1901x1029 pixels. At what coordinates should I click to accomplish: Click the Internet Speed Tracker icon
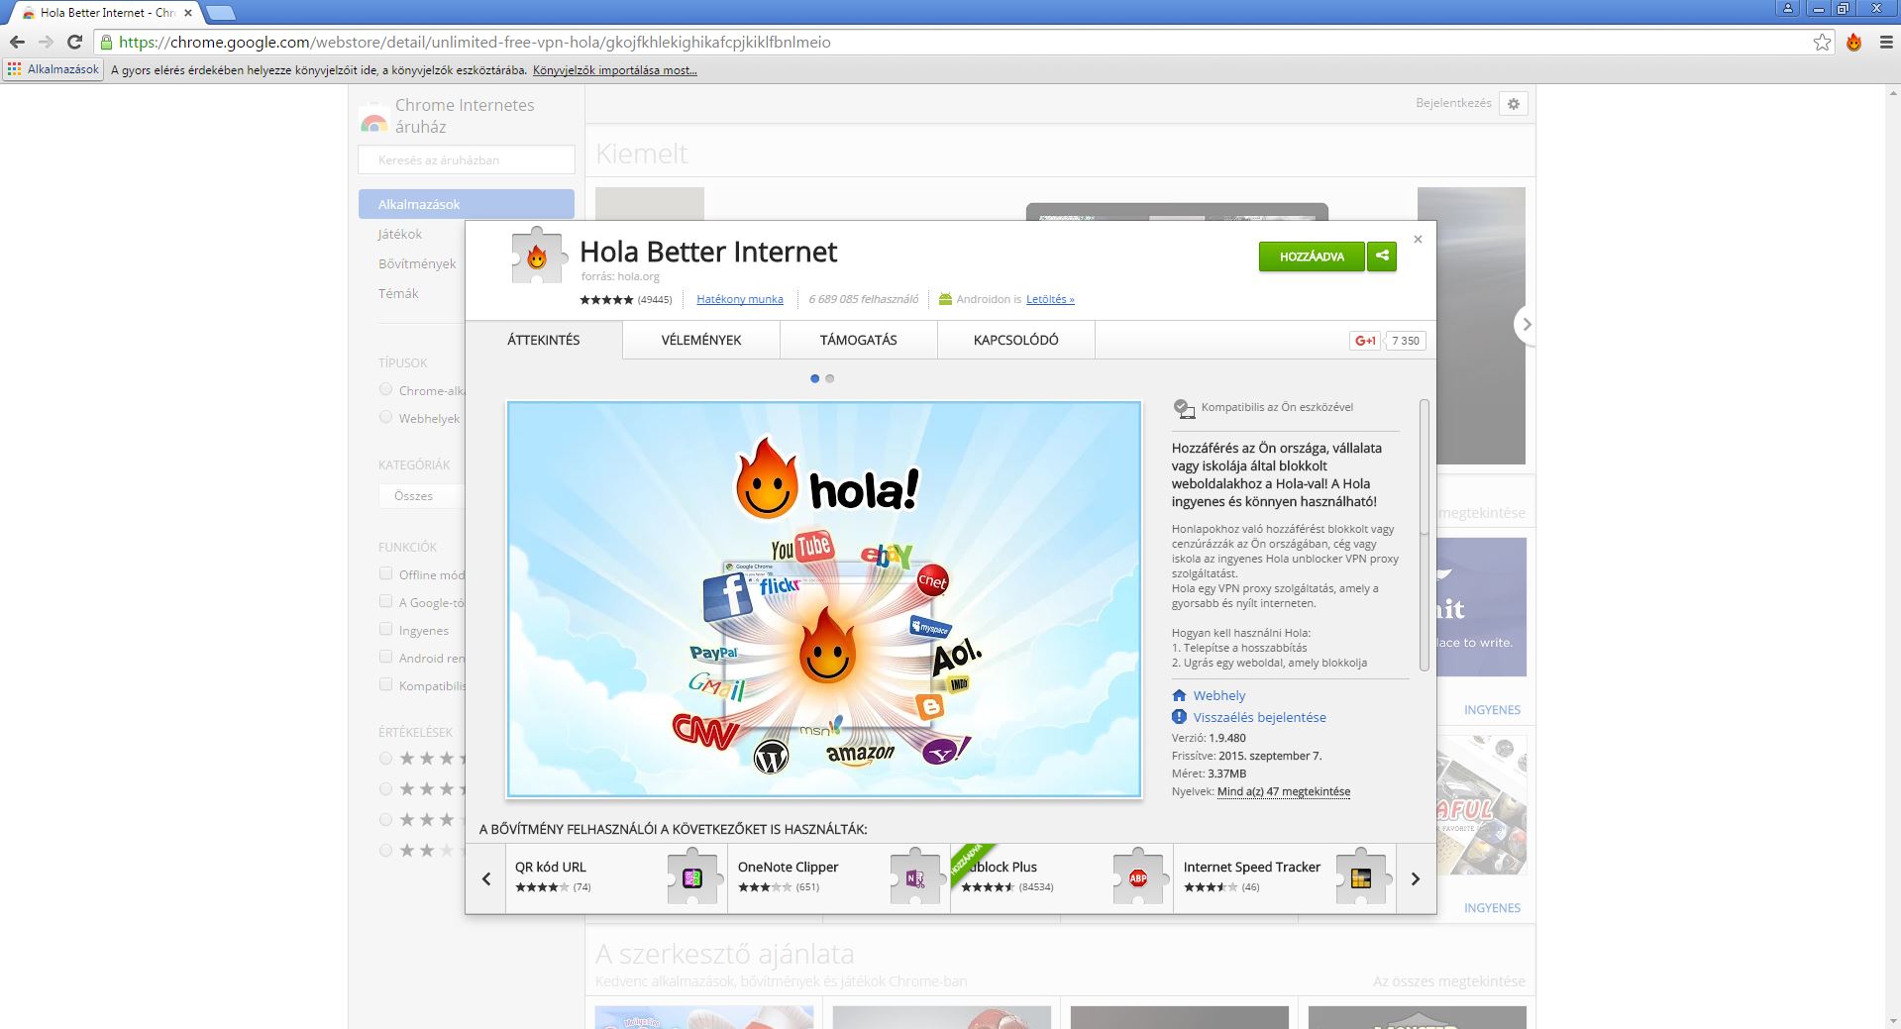1361,876
